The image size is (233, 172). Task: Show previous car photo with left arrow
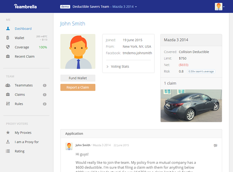pyautogui.click(x=167, y=106)
